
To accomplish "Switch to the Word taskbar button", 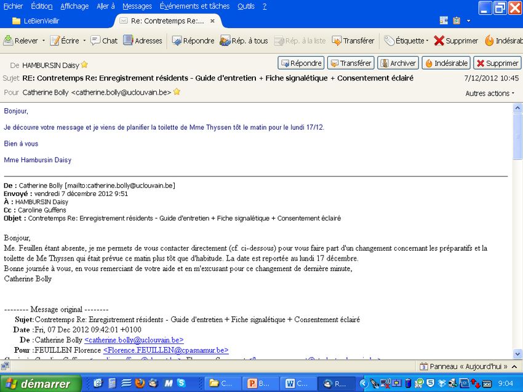I will coord(298,383).
